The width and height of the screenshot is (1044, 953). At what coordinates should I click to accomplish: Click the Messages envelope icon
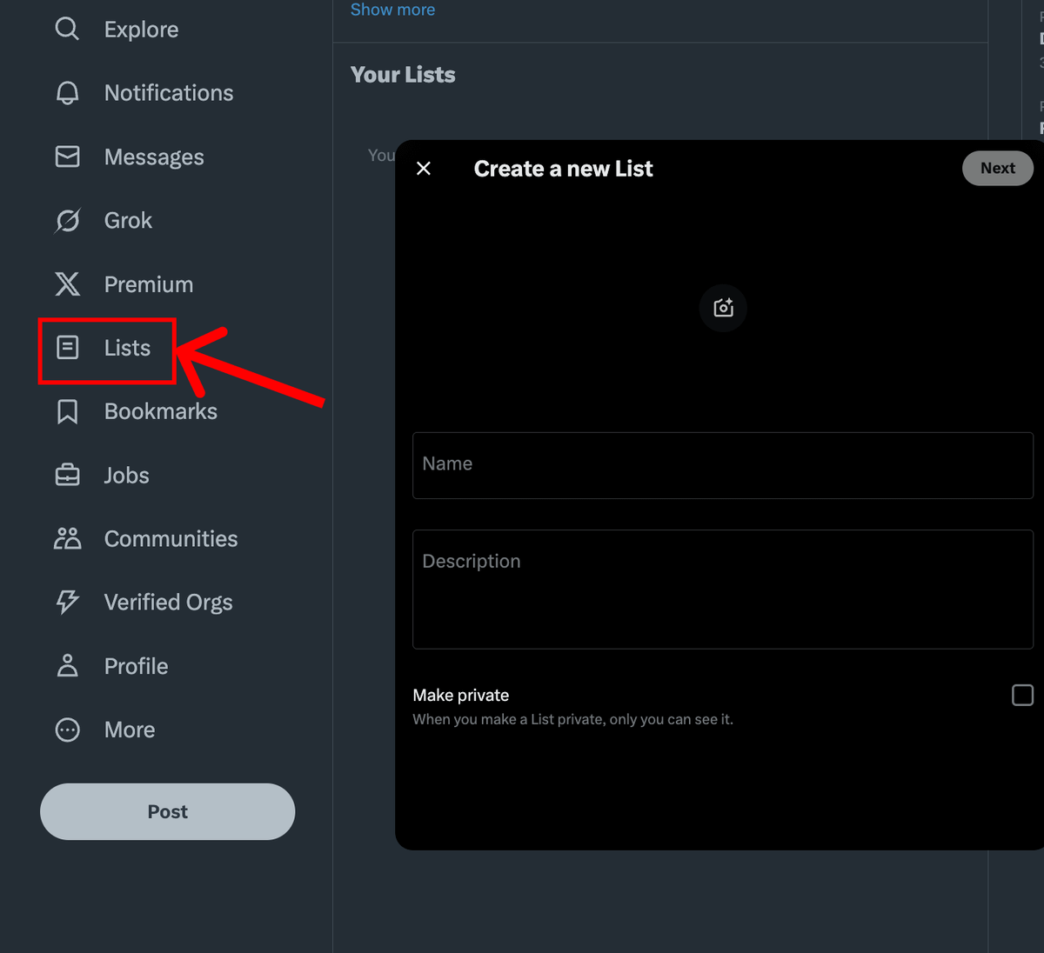pyautogui.click(x=67, y=157)
